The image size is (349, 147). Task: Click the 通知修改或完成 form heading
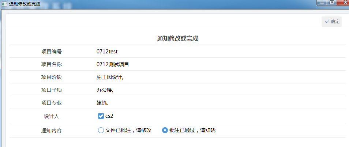pos(177,38)
